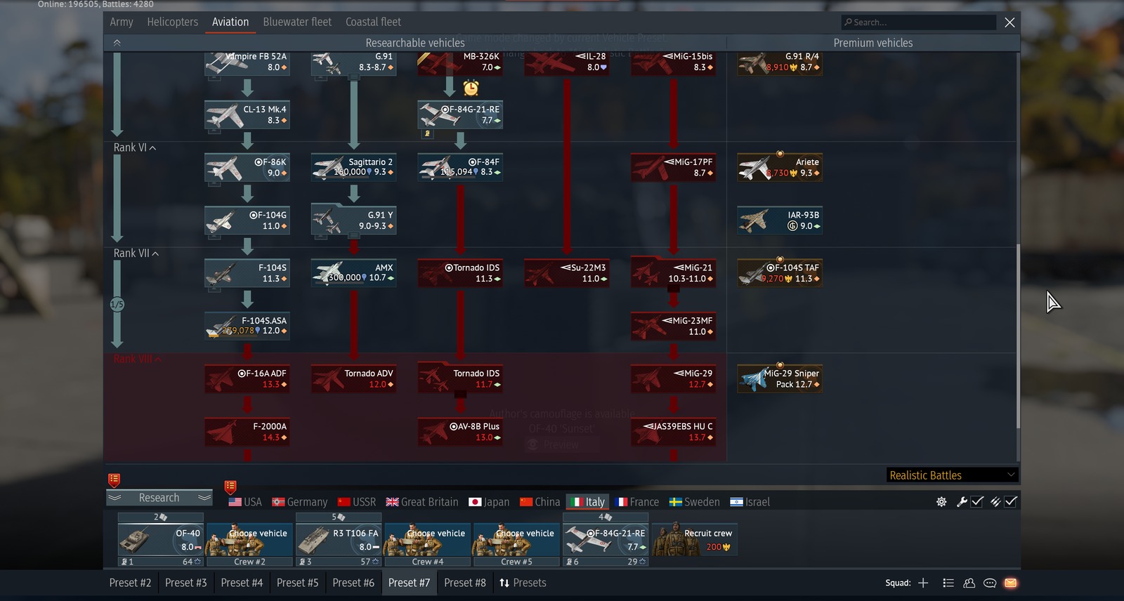The width and height of the screenshot is (1124, 601).
Task: Choose a vehicle for Crew #2
Action: pos(249,540)
